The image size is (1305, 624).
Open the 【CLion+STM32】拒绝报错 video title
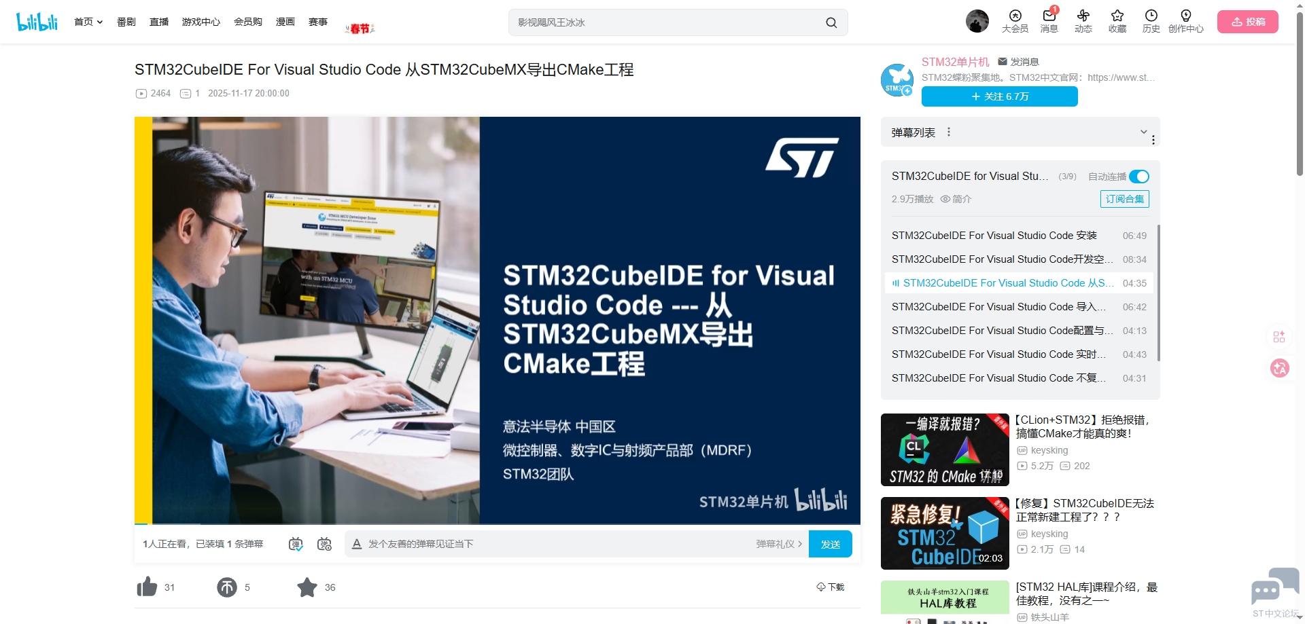(1083, 426)
